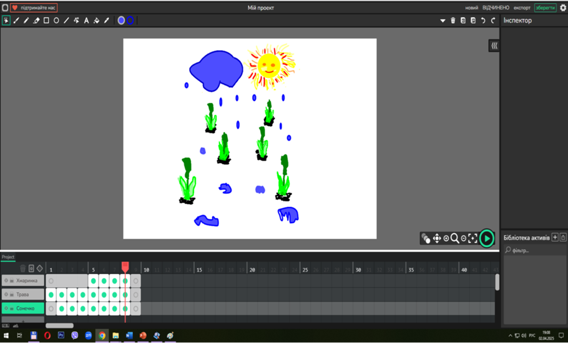Viewport: 568px width, 344px height.
Task: Toggle visibility of Хмаринка layer
Action: point(6,280)
